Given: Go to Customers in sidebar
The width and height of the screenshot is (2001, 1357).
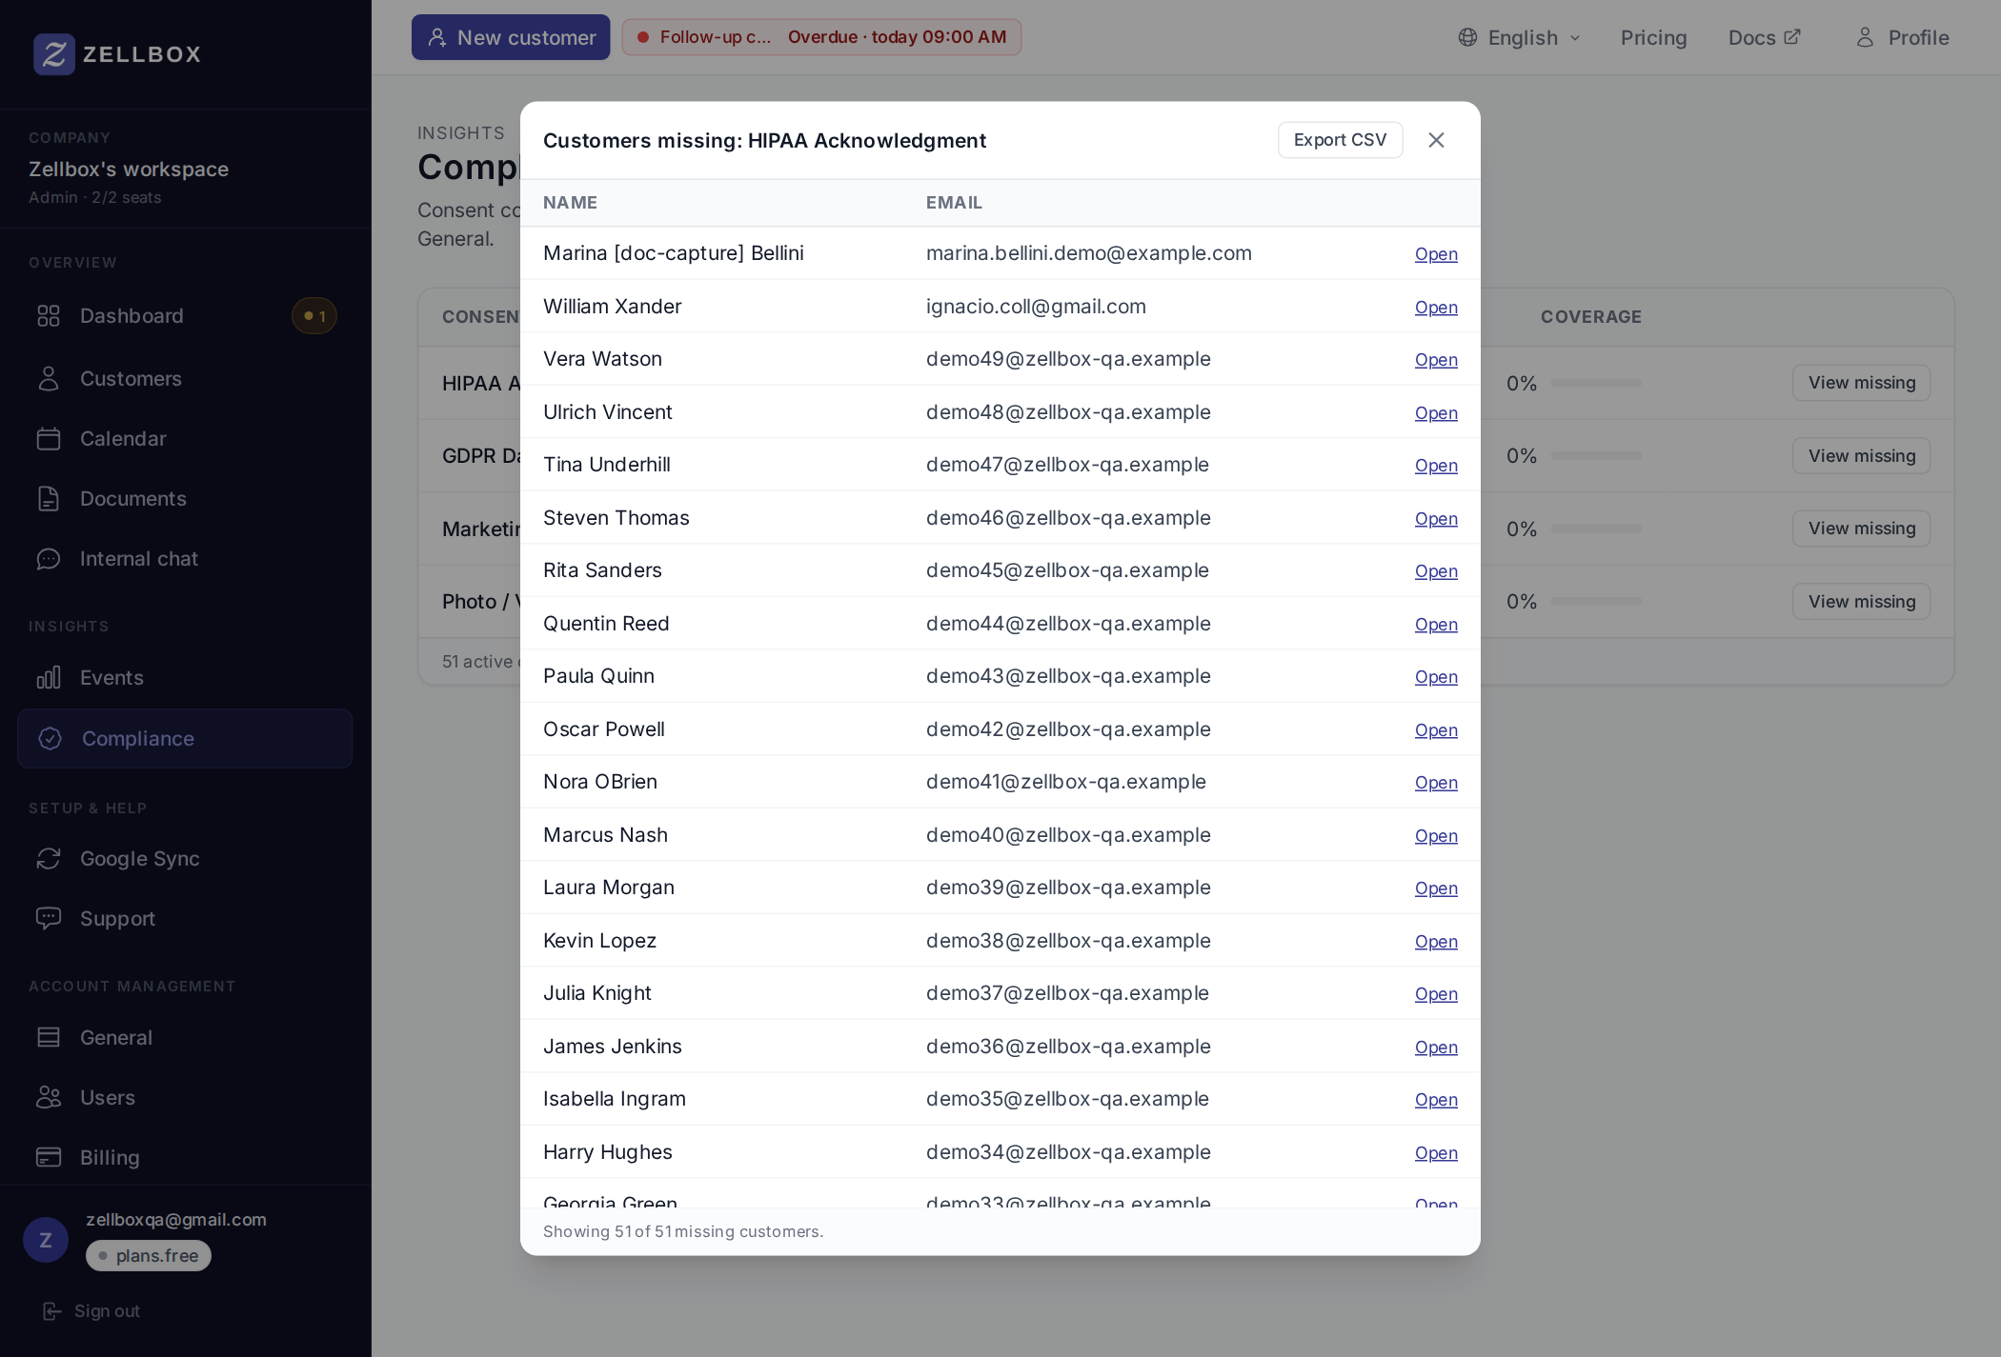Looking at the screenshot, I should point(185,379).
